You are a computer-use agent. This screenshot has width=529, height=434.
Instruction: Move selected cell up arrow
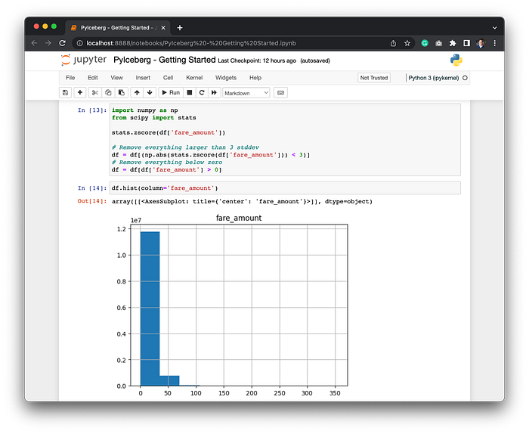pos(137,92)
